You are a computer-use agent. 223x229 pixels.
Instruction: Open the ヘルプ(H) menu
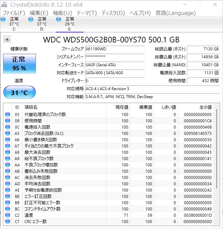[140, 13]
